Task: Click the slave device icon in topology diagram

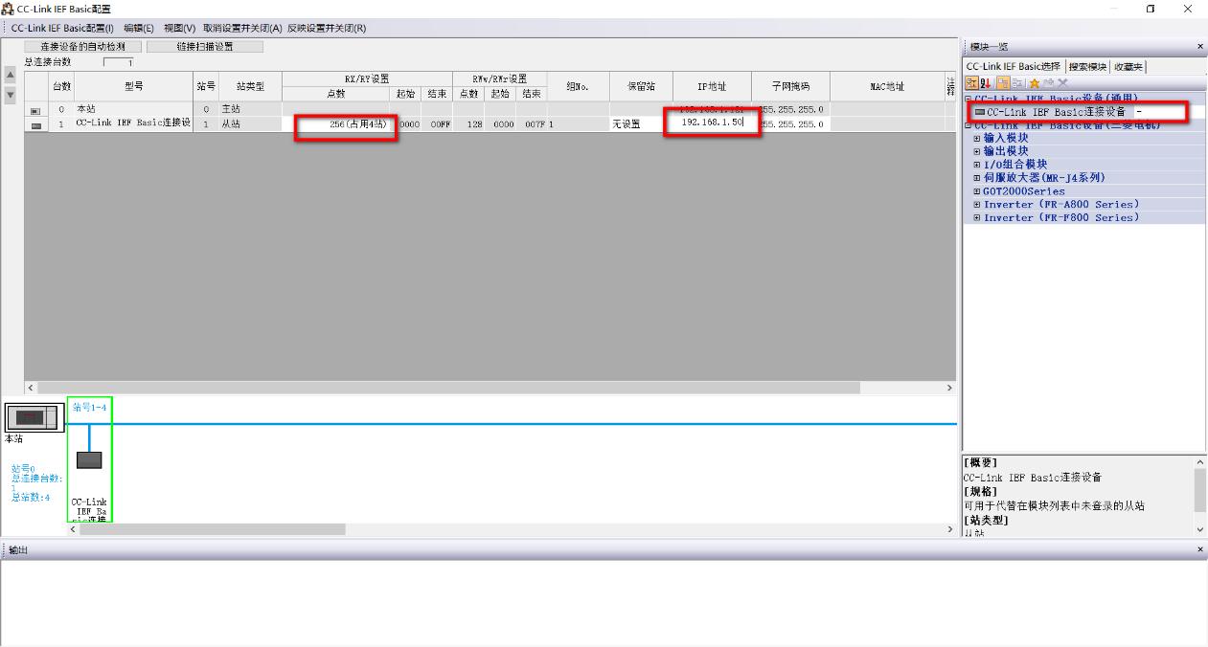Action: 89,460
